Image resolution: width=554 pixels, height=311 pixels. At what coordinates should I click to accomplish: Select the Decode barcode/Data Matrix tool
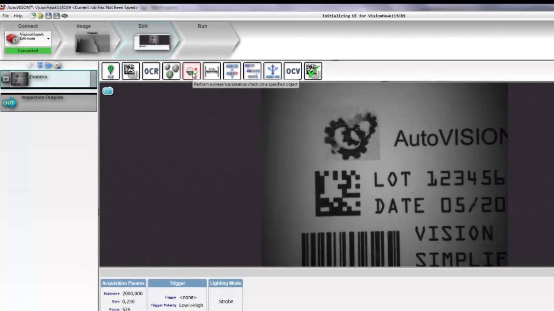(x=131, y=71)
